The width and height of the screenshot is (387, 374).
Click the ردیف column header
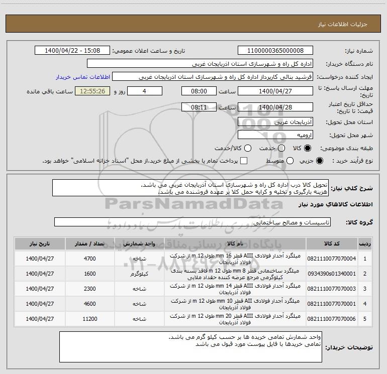pyautogui.click(x=365, y=243)
